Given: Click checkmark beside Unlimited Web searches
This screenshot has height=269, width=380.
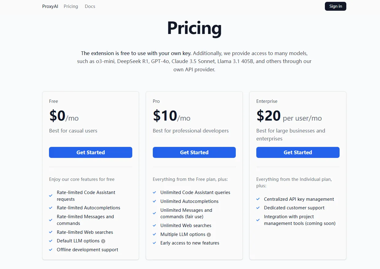Looking at the screenshot, I should 154,226.
